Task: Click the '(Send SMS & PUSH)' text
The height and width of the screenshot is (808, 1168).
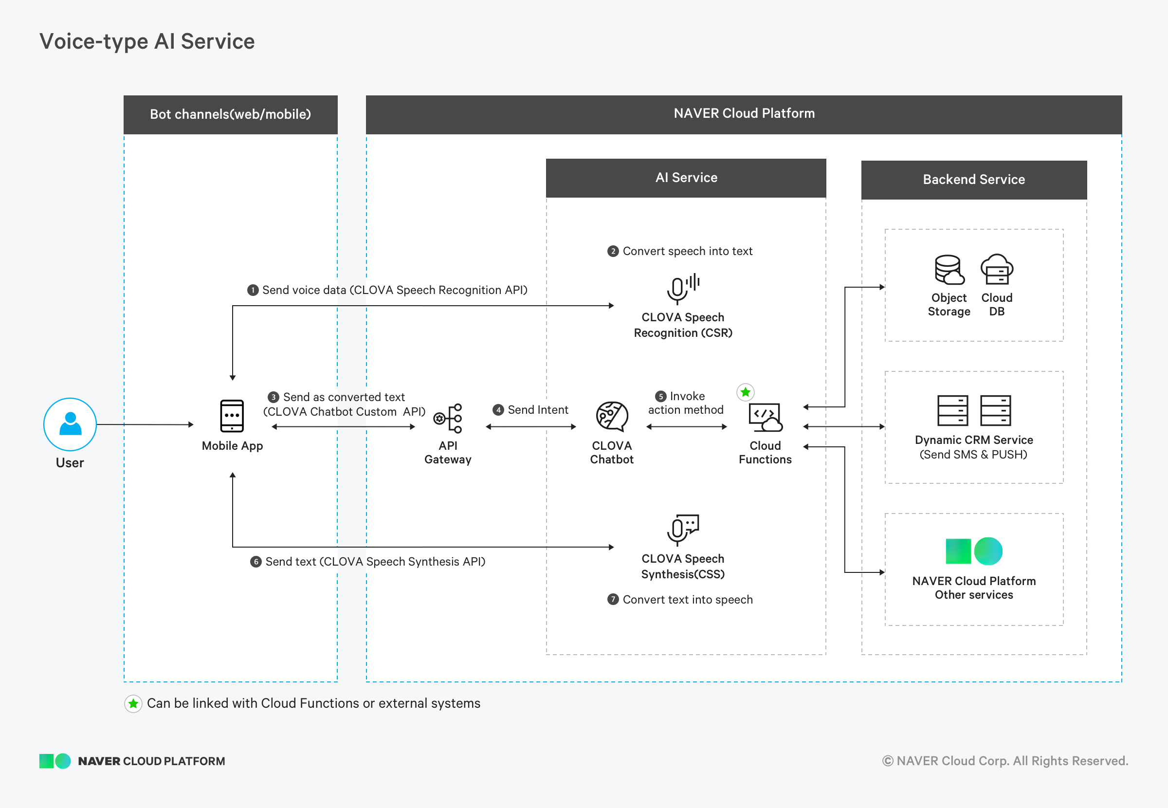Action: point(973,455)
